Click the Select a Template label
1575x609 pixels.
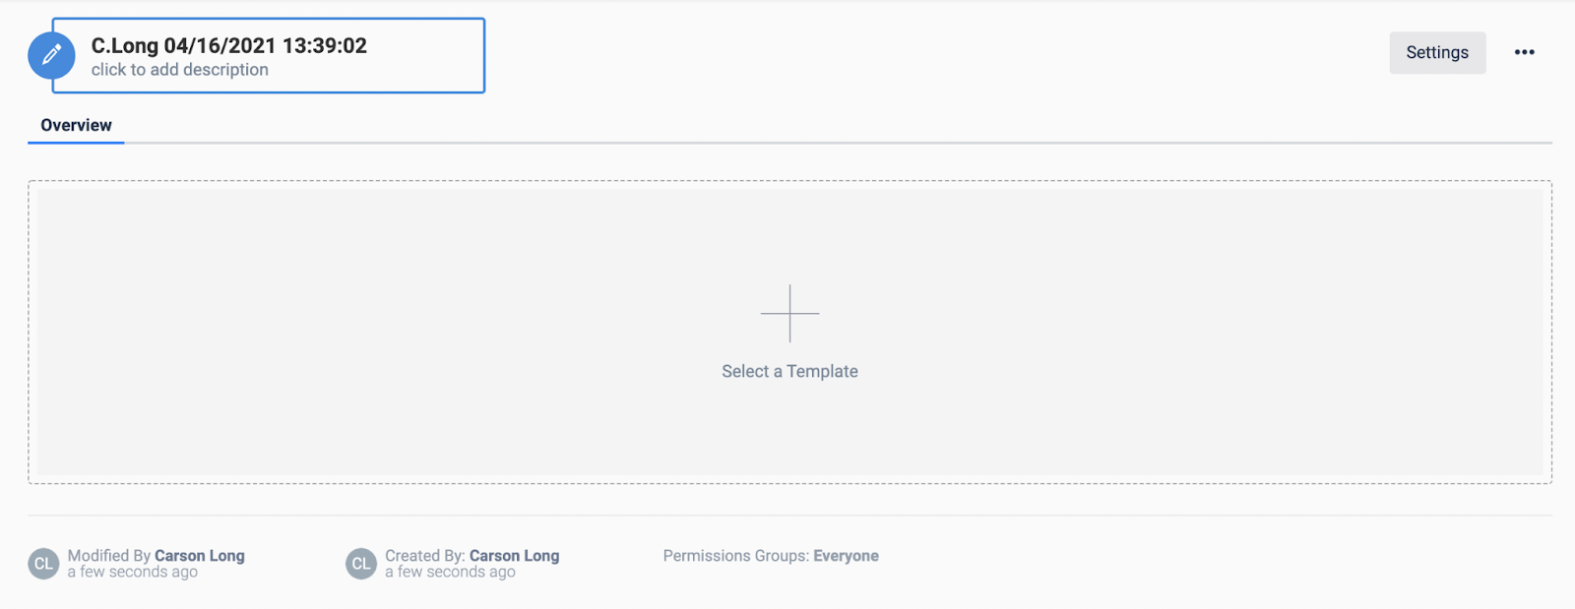click(x=789, y=371)
